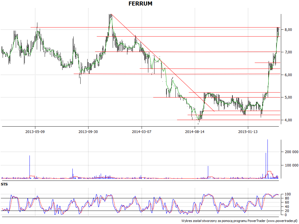Click the tallest volume spike in 2015
The image size is (299, 224).
click(x=267, y=159)
